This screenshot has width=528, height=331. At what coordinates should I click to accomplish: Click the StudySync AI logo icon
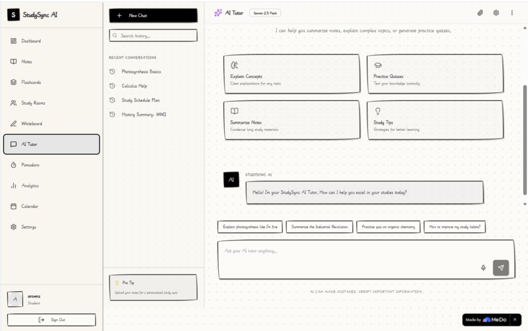pos(14,15)
